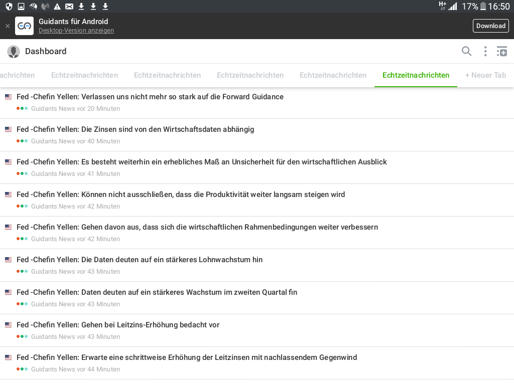
Task: Open the search magnifier icon
Action: click(467, 51)
